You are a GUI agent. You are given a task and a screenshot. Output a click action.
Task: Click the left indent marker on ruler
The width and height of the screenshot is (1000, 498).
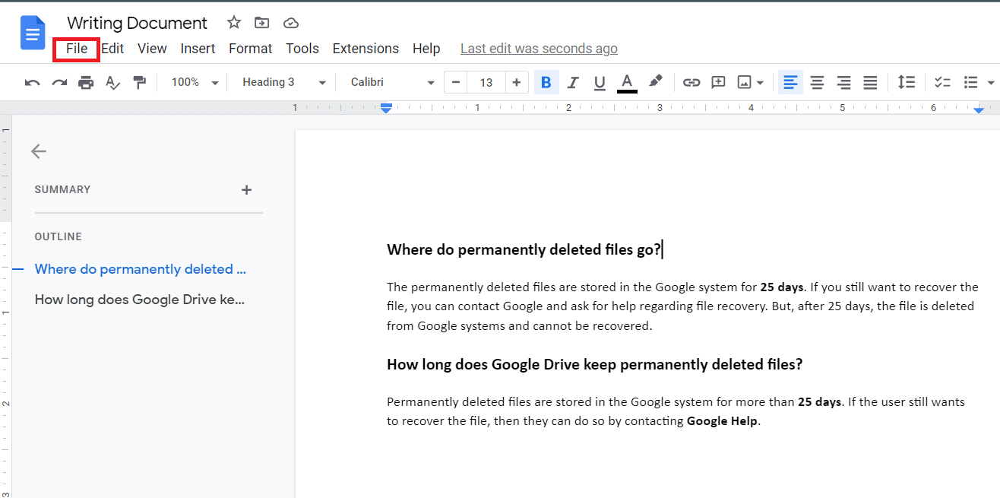386,109
